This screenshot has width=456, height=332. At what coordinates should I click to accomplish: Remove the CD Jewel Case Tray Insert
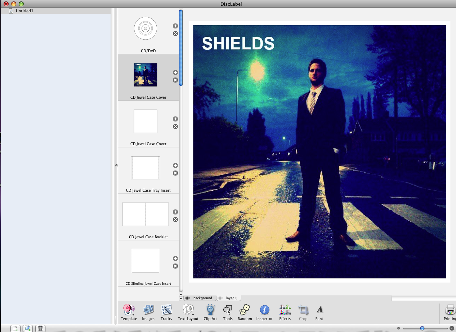click(175, 173)
